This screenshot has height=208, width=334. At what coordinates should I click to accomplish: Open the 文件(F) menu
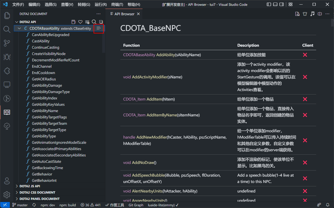click(18, 5)
